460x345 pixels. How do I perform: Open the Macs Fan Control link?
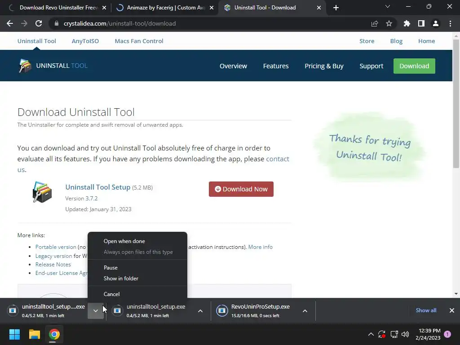139,41
